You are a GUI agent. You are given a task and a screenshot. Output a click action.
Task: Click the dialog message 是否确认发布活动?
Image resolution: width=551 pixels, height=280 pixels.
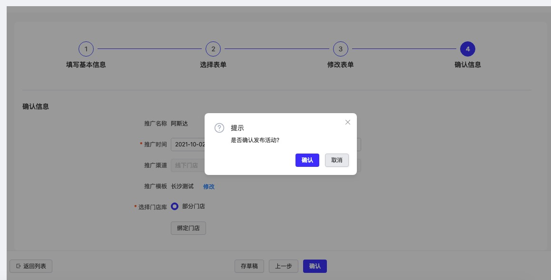coord(255,140)
